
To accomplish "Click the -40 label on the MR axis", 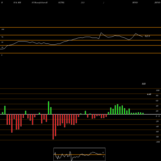I will point(157,127).
